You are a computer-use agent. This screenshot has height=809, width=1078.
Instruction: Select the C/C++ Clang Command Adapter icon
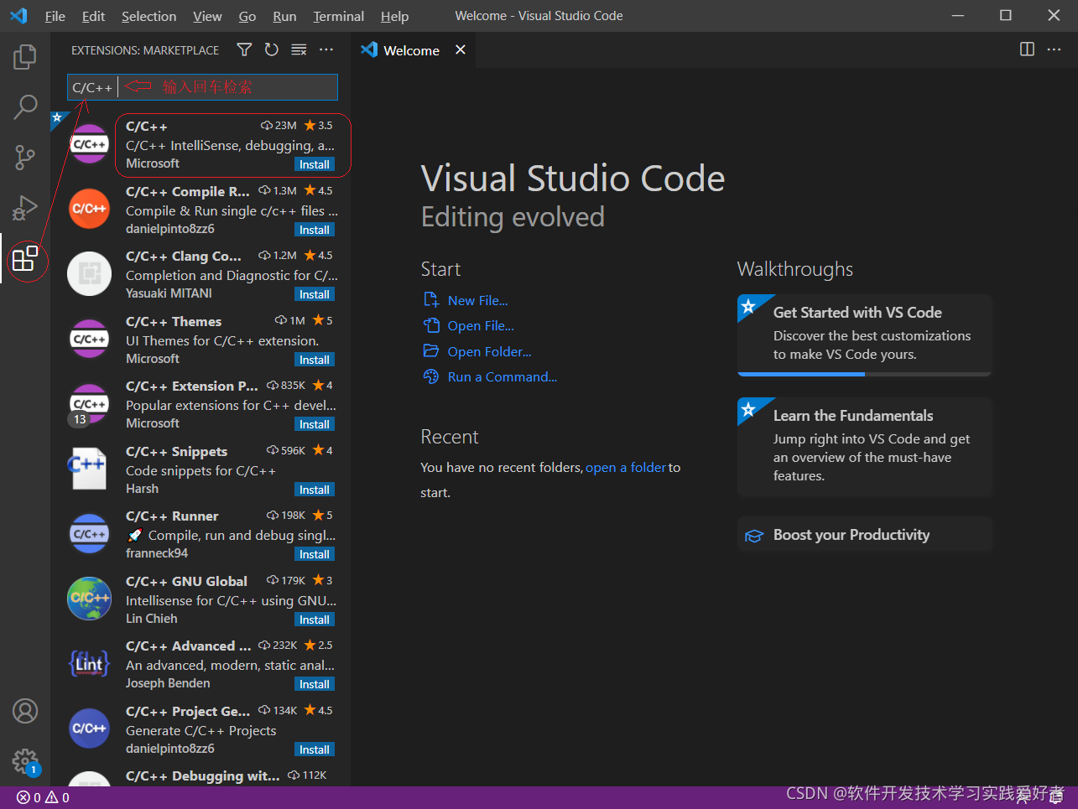[x=89, y=274]
